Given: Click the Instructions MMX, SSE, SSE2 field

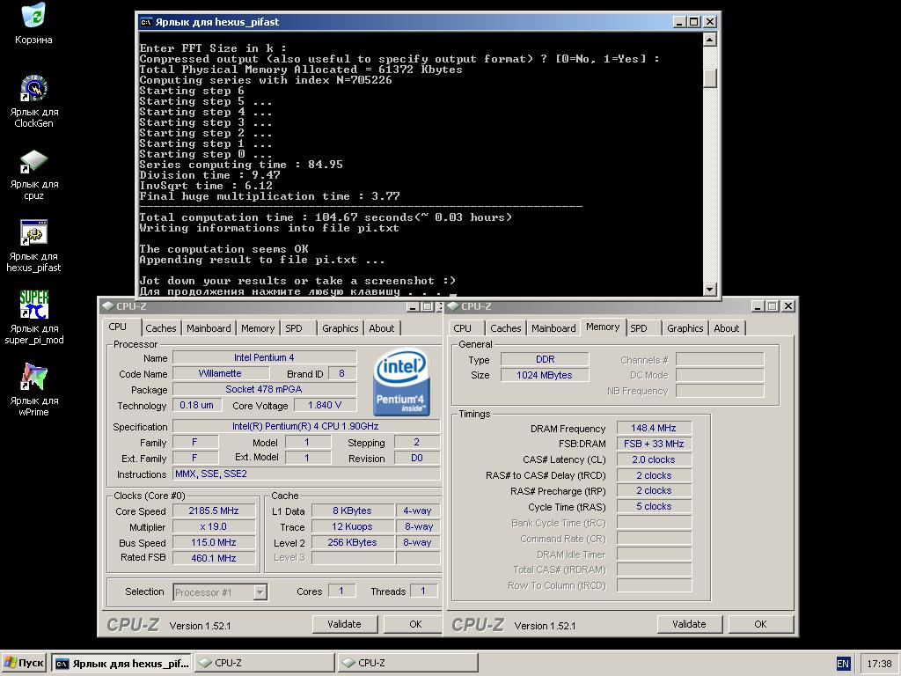Looking at the screenshot, I should [306, 474].
